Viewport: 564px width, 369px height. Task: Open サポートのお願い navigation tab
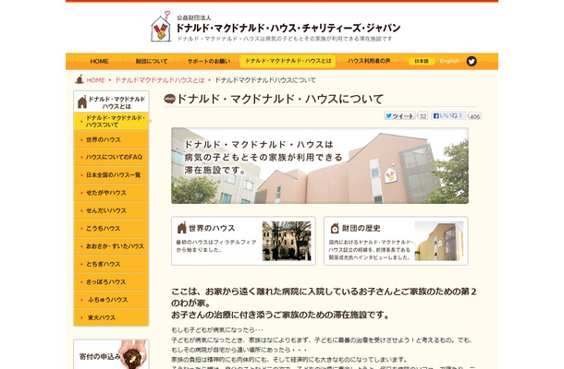(208, 62)
